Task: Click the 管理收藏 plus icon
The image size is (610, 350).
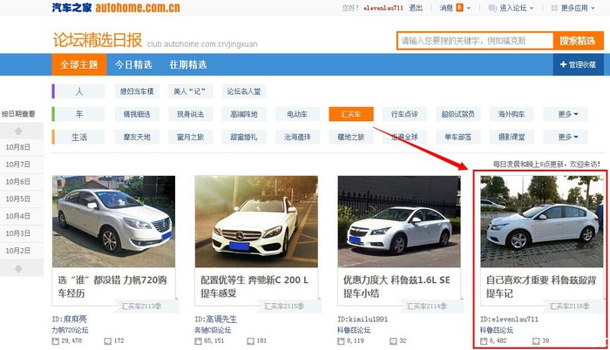Action: pyautogui.click(x=562, y=65)
